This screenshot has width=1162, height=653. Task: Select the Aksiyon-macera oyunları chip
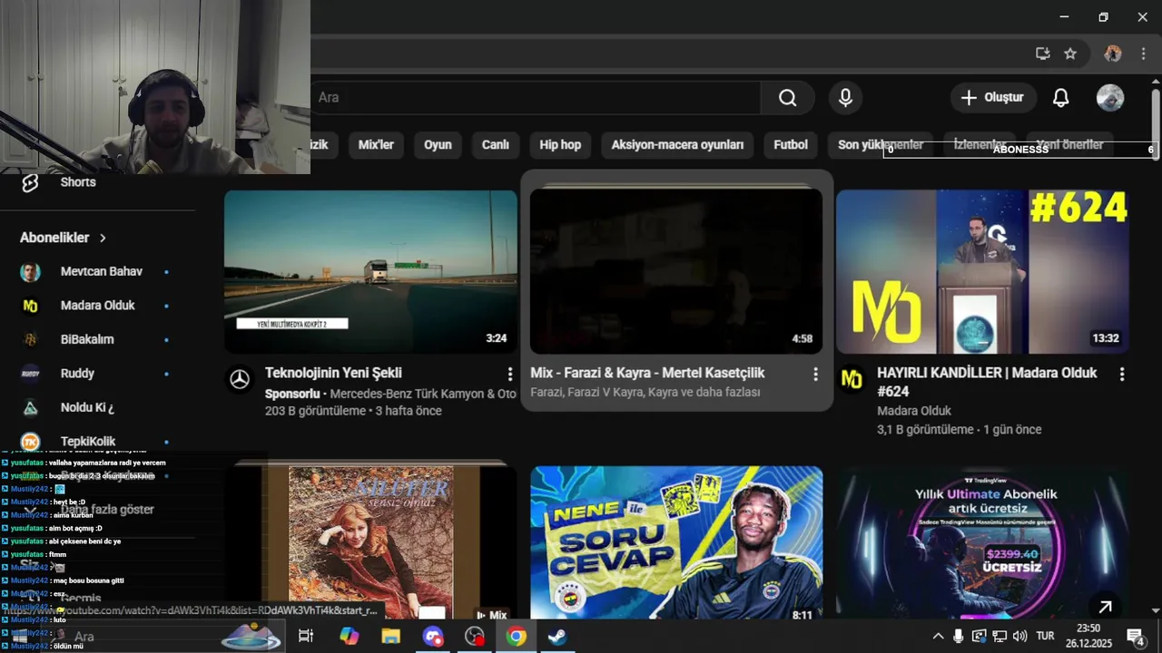(x=677, y=145)
